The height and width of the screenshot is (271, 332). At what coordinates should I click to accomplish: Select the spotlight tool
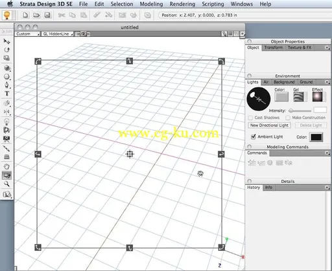pos(6,130)
